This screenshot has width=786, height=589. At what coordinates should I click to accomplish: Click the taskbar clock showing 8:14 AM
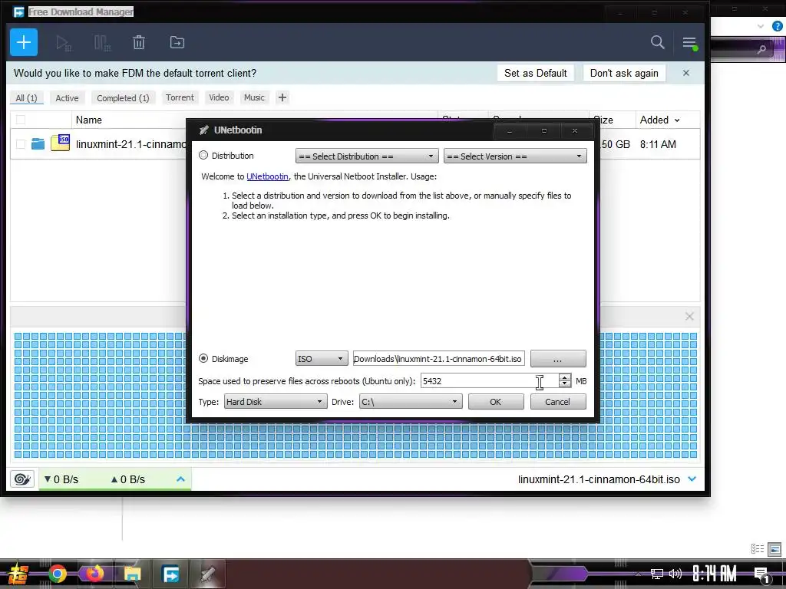(715, 574)
